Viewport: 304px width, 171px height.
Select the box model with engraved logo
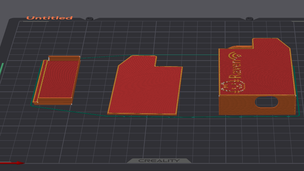[257, 76]
